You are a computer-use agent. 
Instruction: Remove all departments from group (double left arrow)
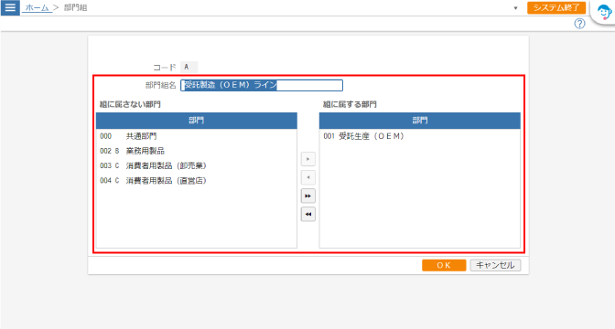click(307, 214)
